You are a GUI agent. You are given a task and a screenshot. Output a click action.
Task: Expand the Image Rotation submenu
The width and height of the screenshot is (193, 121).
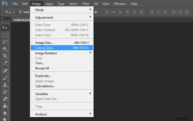(x=61, y=53)
